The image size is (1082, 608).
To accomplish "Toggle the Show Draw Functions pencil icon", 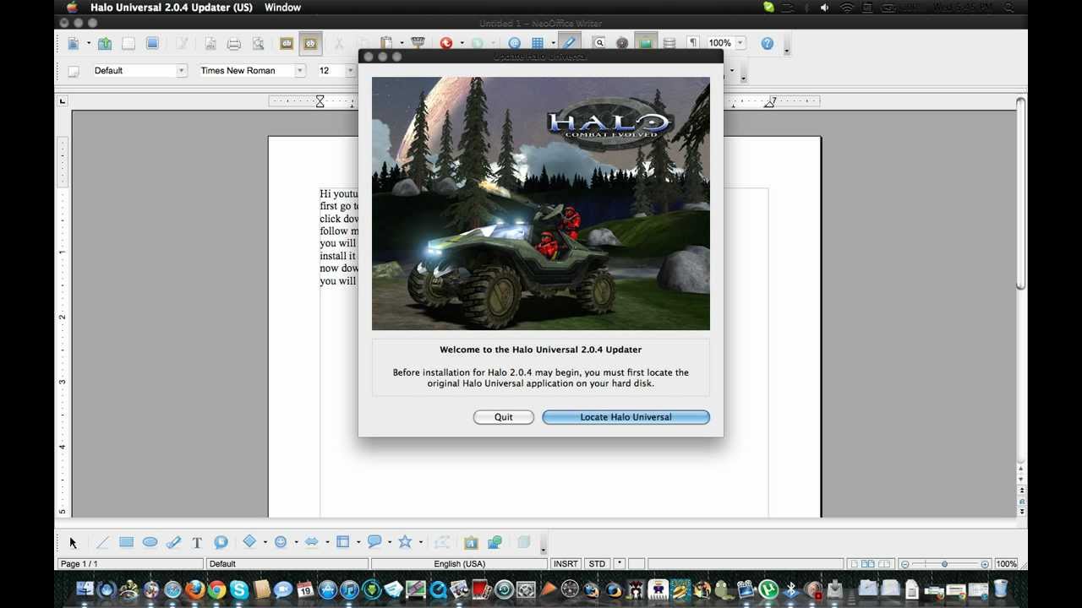I will tap(569, 43).
